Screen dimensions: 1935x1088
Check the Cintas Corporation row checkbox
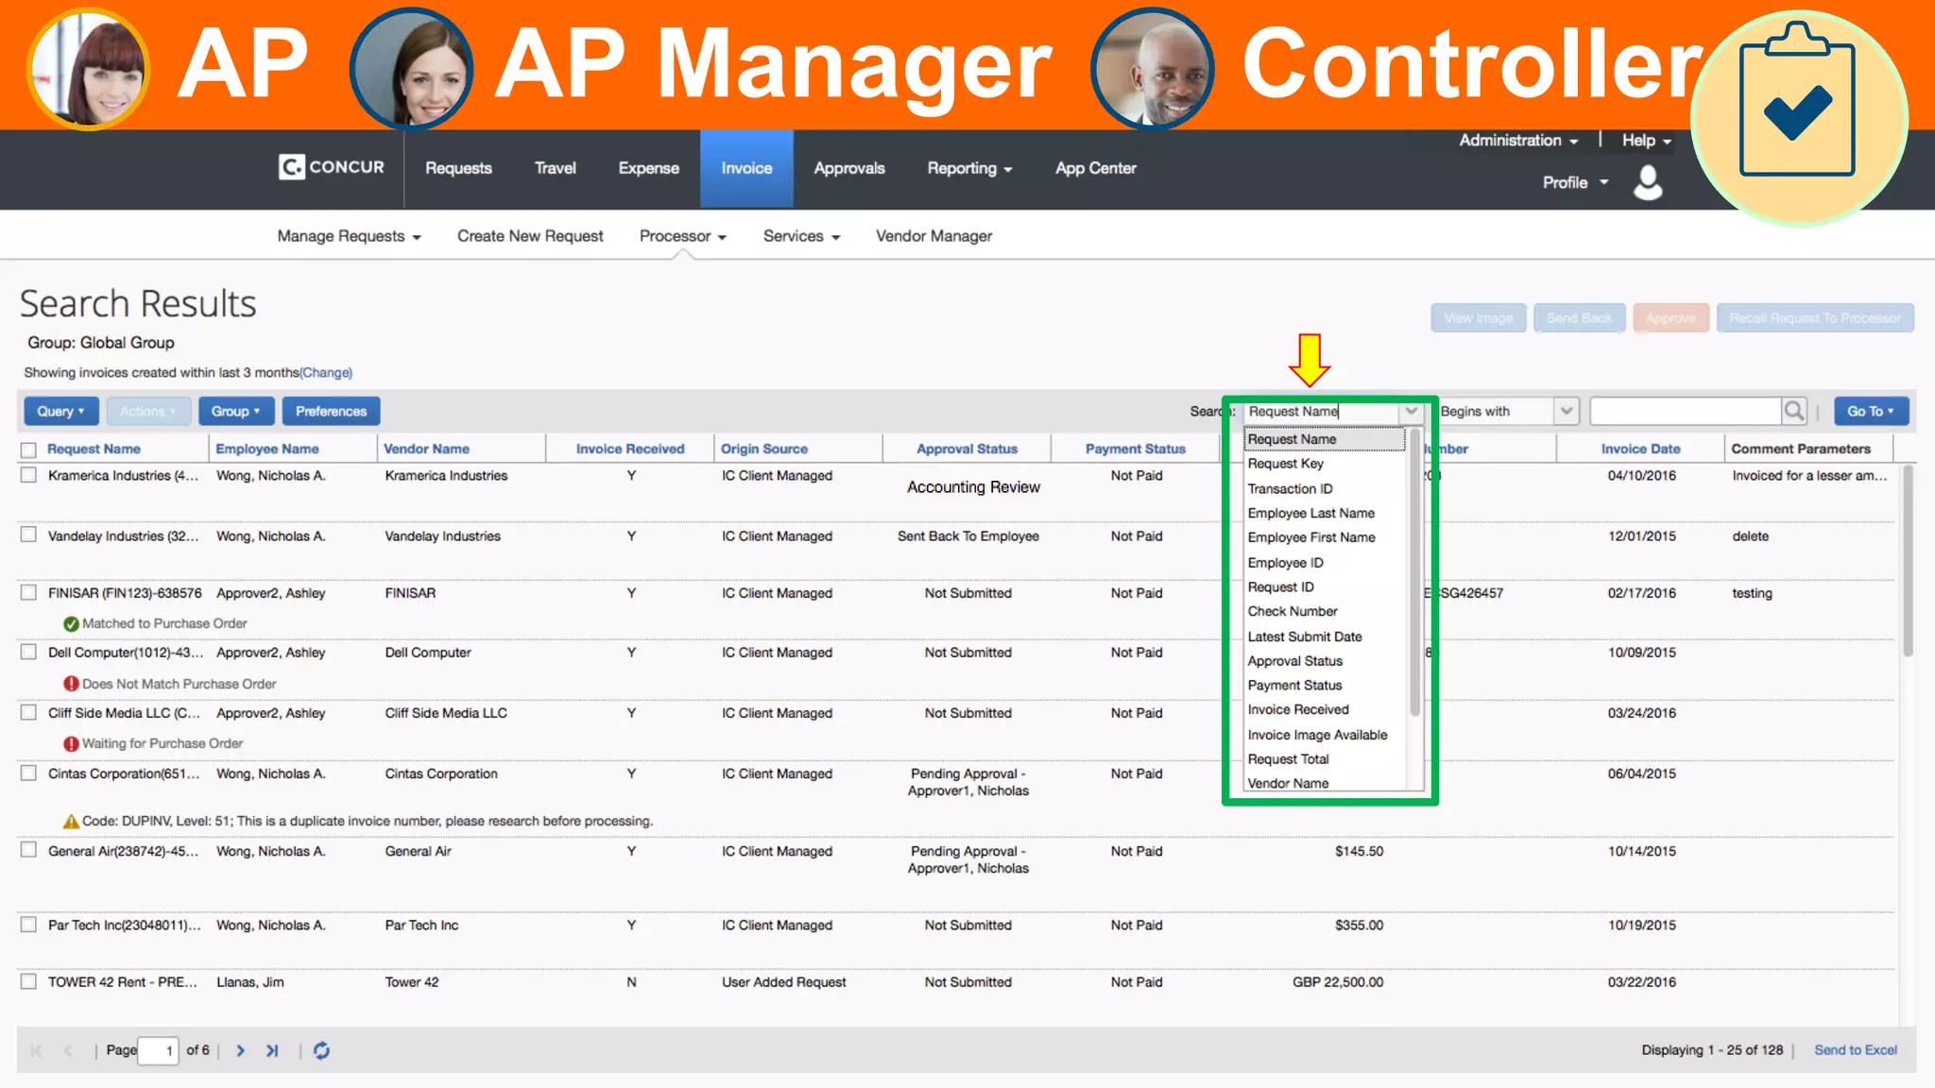pos(28,773)
